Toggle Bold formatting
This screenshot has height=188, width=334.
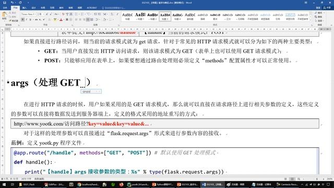click(x=23, y=19)
